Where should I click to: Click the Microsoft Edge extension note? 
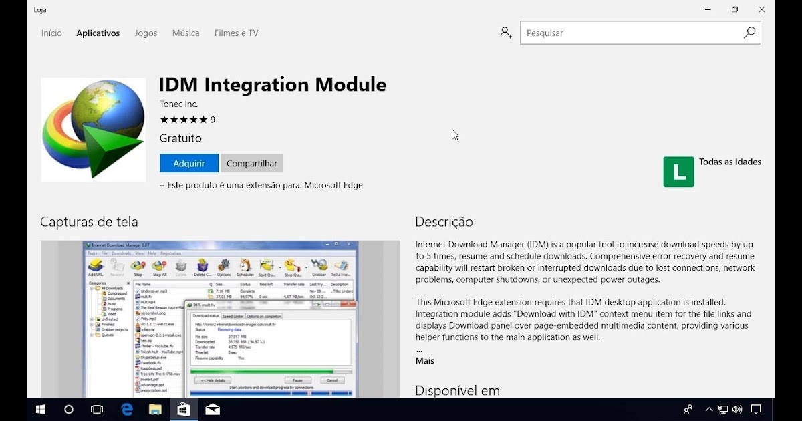click(x=261, y=185)
